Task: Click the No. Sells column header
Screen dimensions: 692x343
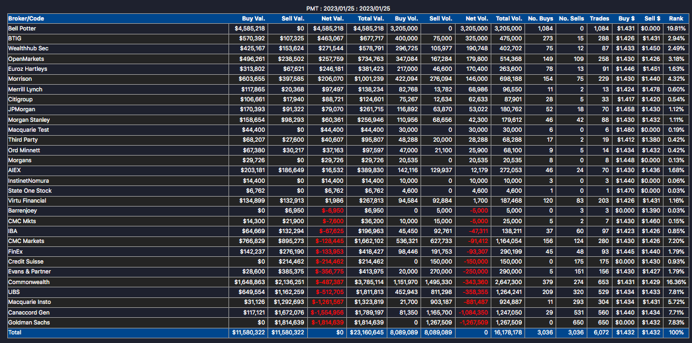Action: tap(571, 19)
